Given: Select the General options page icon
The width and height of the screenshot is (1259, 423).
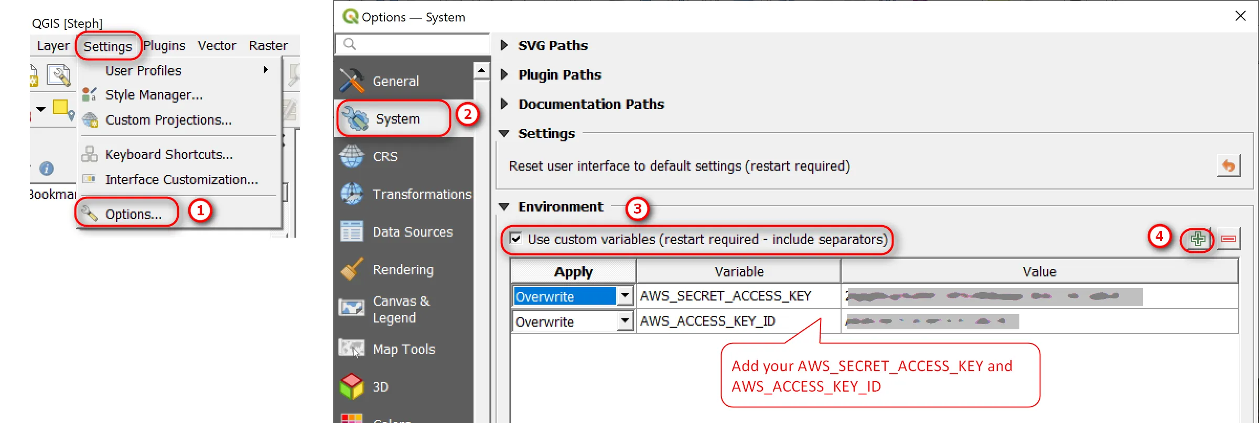Looking at the screenshot, I should click(352, 81).
